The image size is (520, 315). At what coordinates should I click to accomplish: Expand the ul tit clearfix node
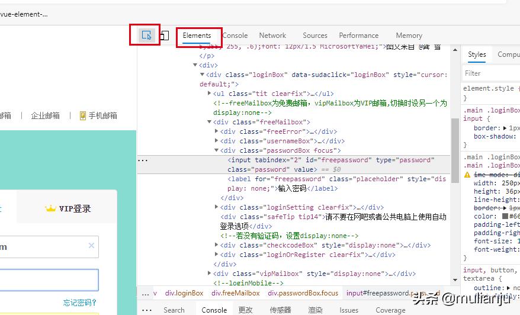(209, 93)
